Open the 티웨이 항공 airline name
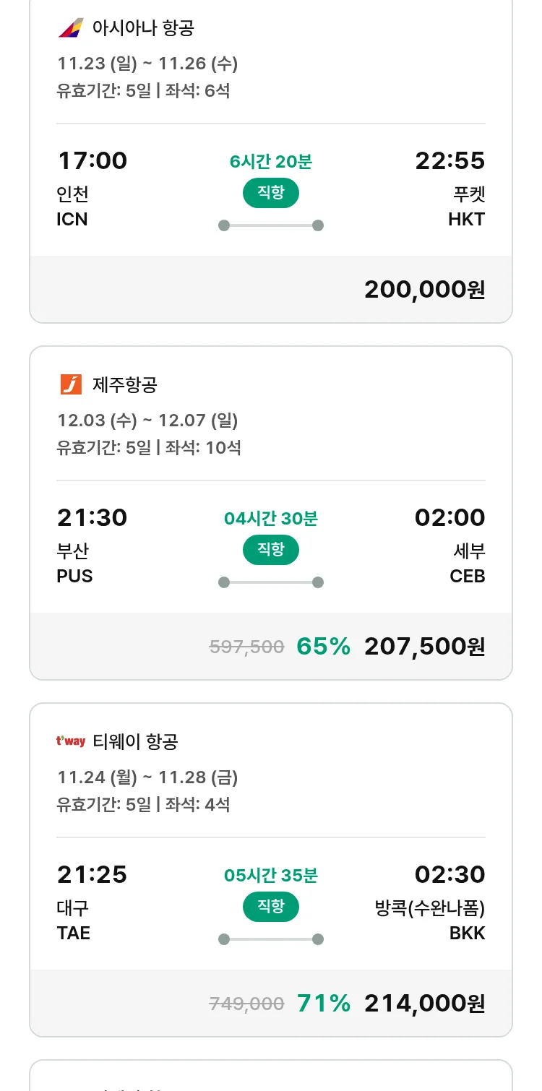Viewport: 542px width, 1091px height. pos(135,742)
